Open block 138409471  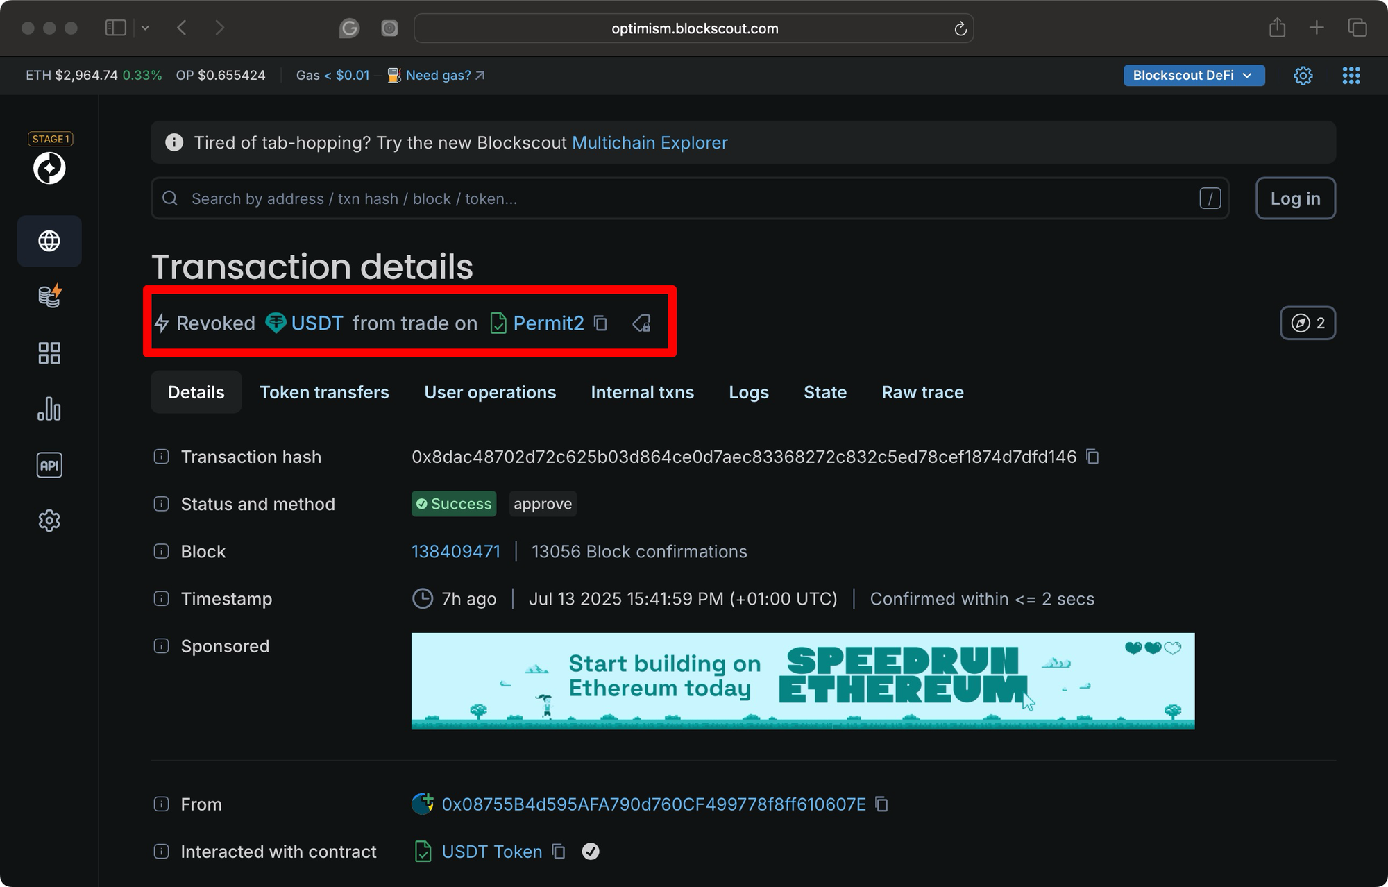pyautogui.click(x=455, y=551)
